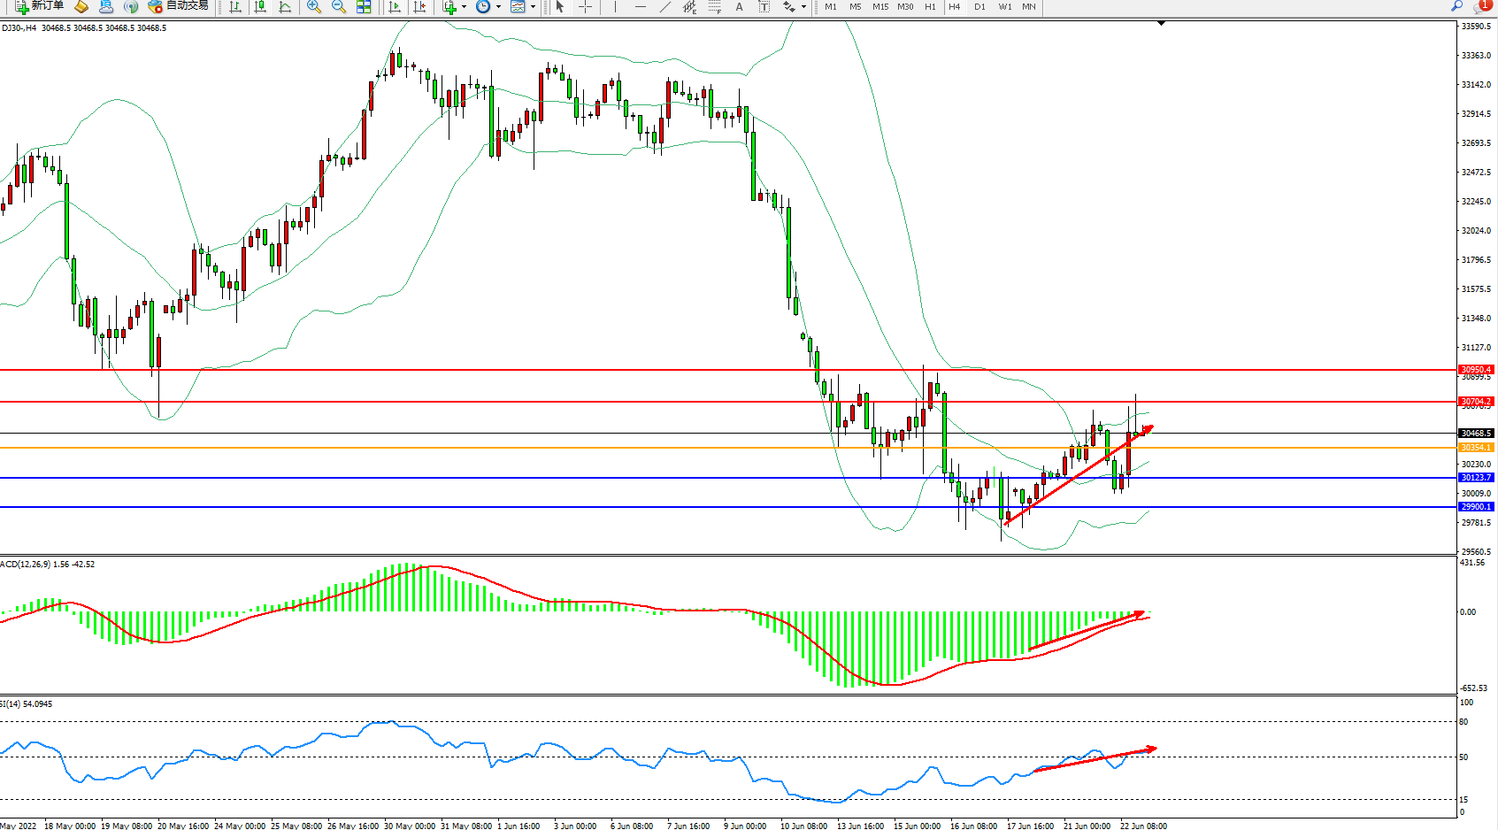The height and width of the screenshot is (830, 1498).
Task: Click the red 30950.4 price level label
Action: (x=1475, y=370)
